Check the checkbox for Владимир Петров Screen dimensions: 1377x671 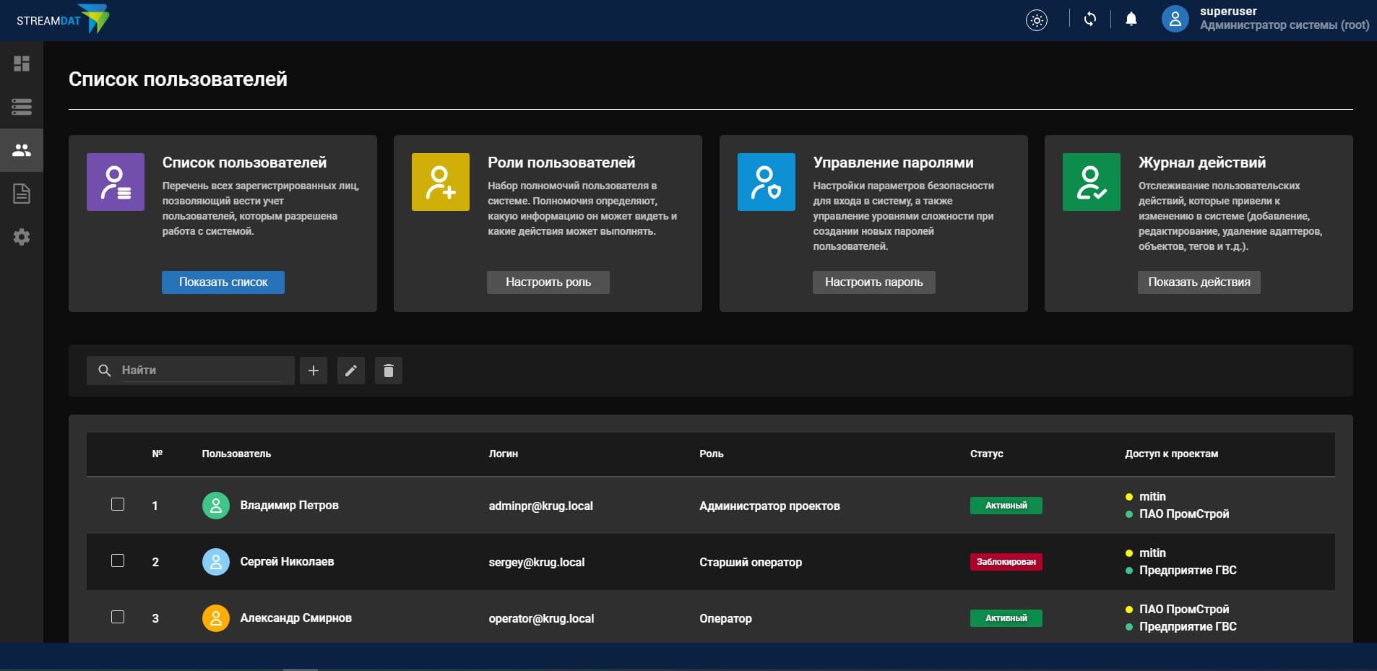click(118, 505)
